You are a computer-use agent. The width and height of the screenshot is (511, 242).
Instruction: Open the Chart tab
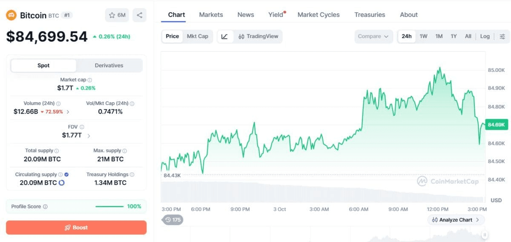pyautogui.click(x=176, y=15)
